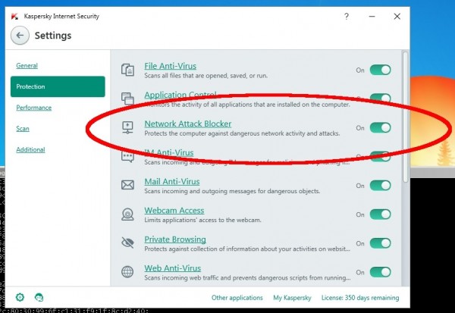The image size is (455, 313).
Task: Click the File Anti-Virus icon
Action: tap(127, 70)
